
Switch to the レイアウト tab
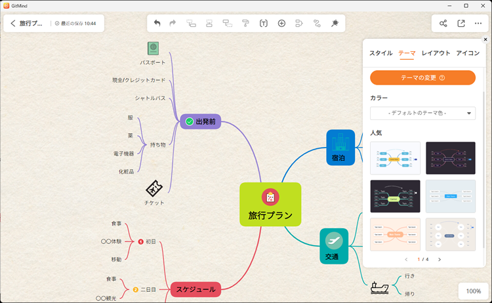[436, 53]
